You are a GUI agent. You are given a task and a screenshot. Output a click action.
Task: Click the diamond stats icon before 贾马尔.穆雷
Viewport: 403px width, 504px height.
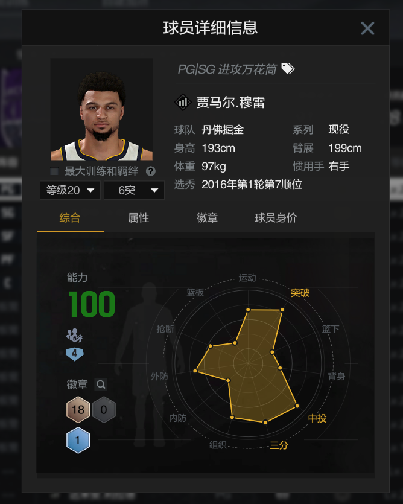183,102
